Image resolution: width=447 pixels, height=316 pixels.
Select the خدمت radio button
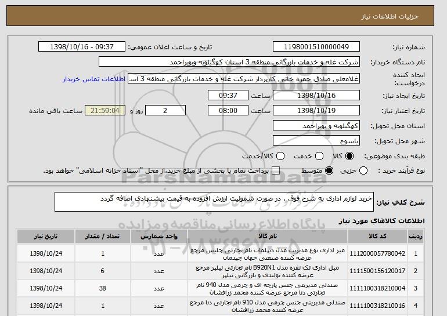tap(319, 156)
